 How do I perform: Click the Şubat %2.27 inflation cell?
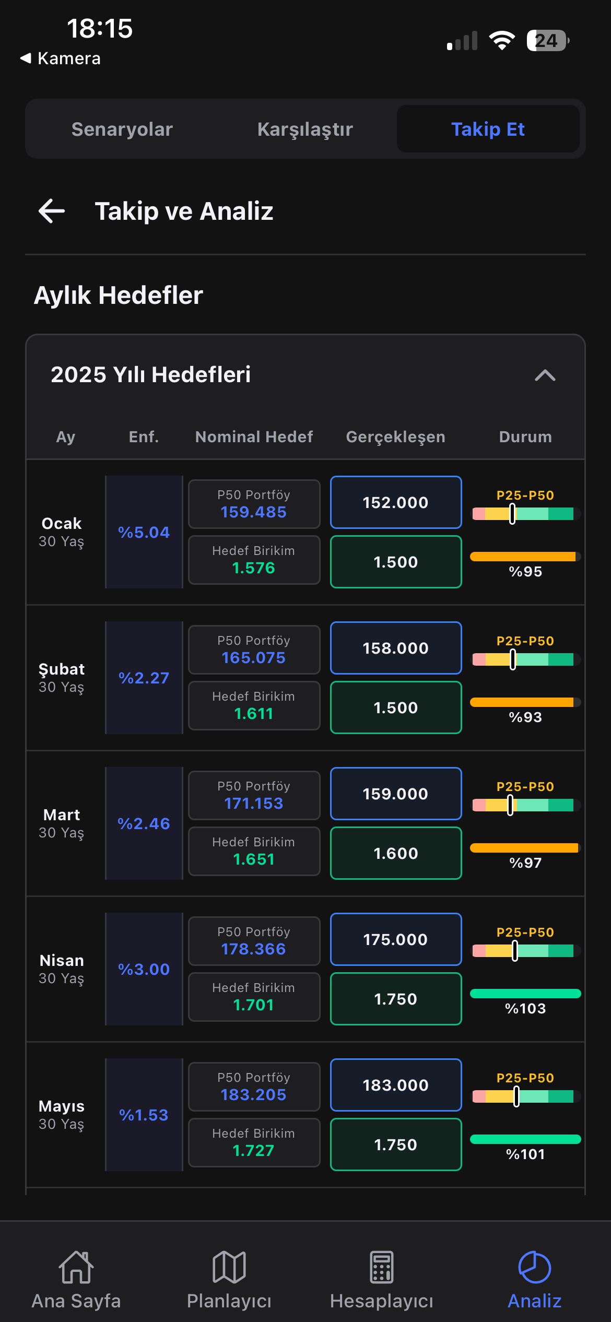pos(144,678)
